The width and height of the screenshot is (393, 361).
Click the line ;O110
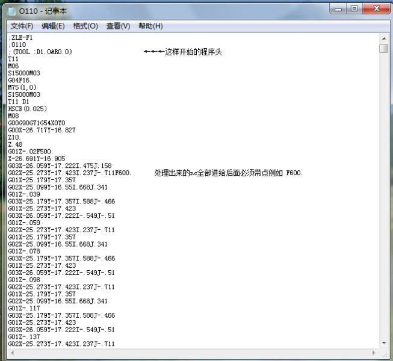(x=17, y=45)
